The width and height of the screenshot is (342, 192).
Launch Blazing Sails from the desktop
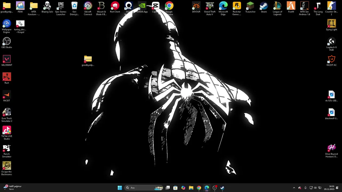tap(47, 7)
